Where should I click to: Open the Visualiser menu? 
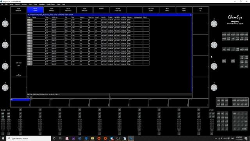coord(42,4)
